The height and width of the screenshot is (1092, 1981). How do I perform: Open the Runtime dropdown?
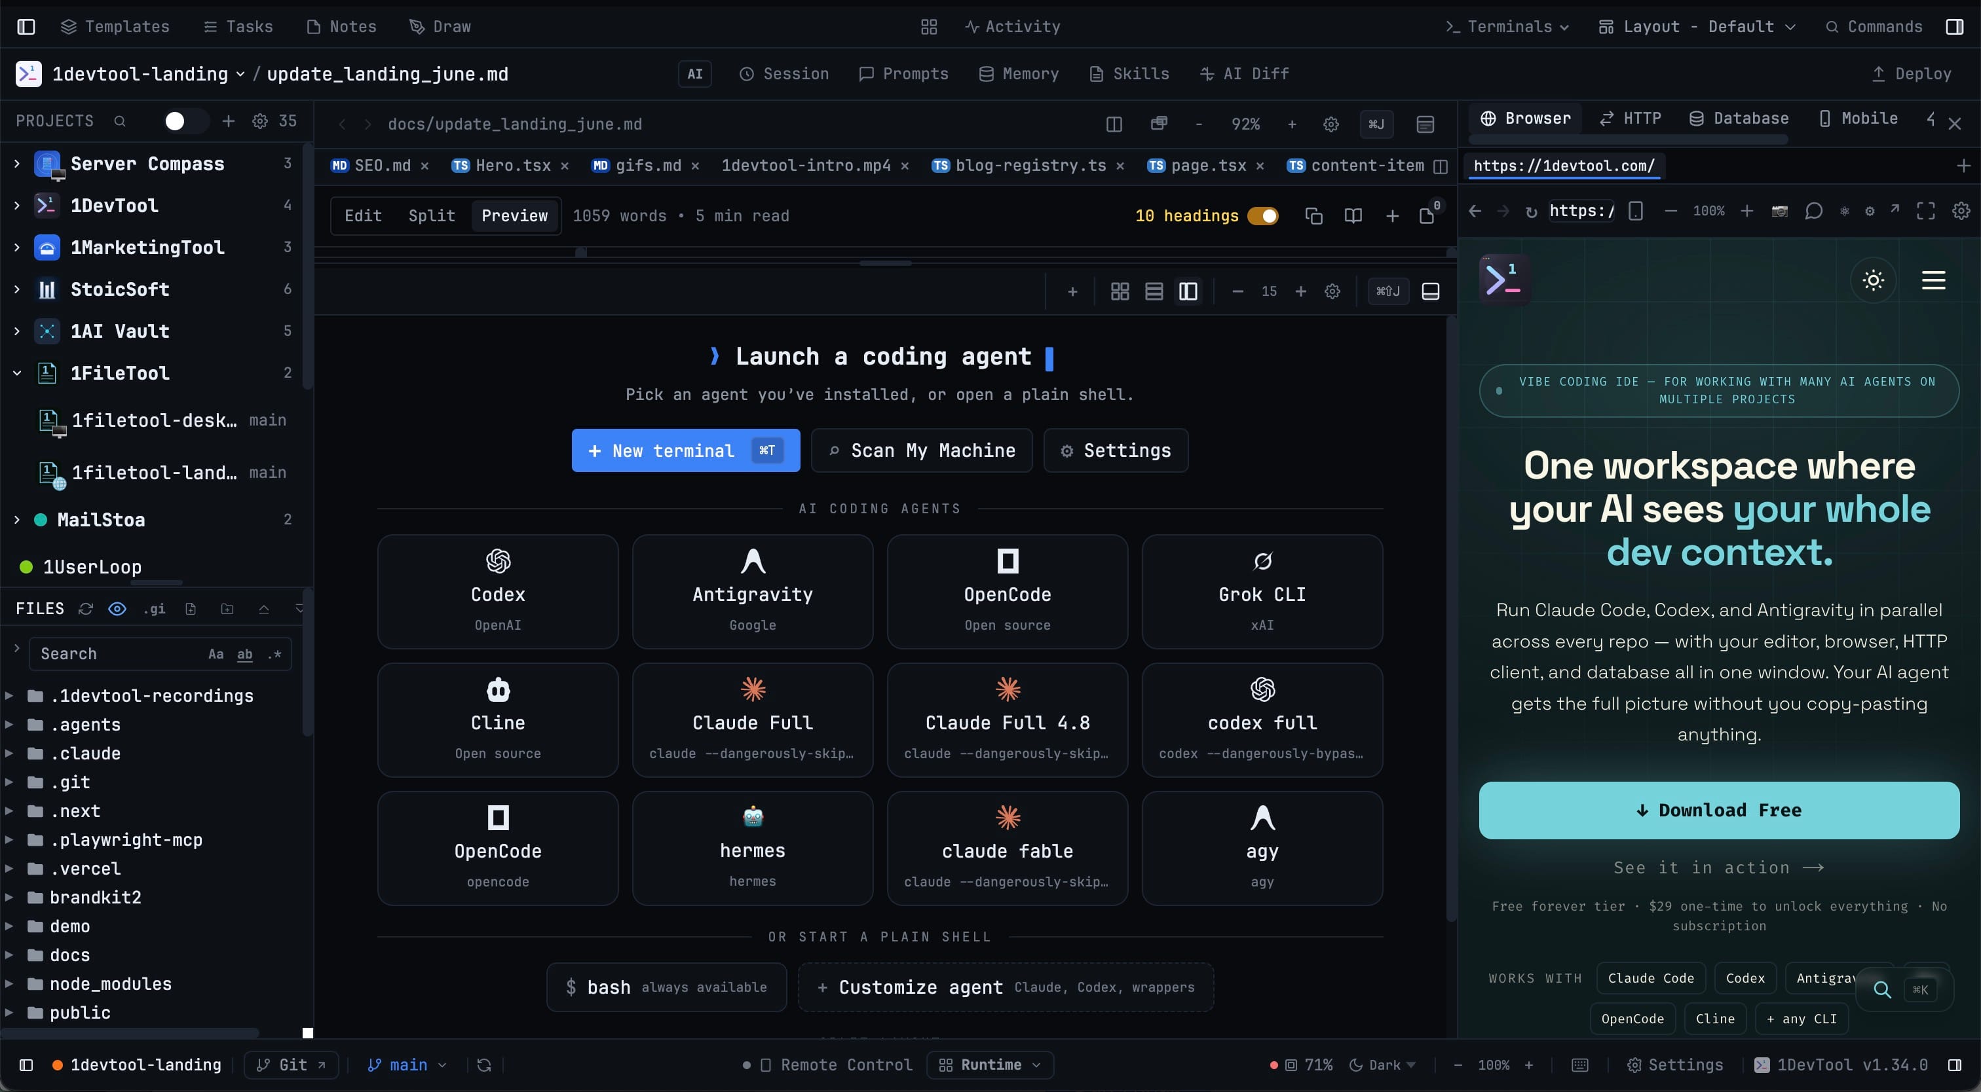[990, 1065]
